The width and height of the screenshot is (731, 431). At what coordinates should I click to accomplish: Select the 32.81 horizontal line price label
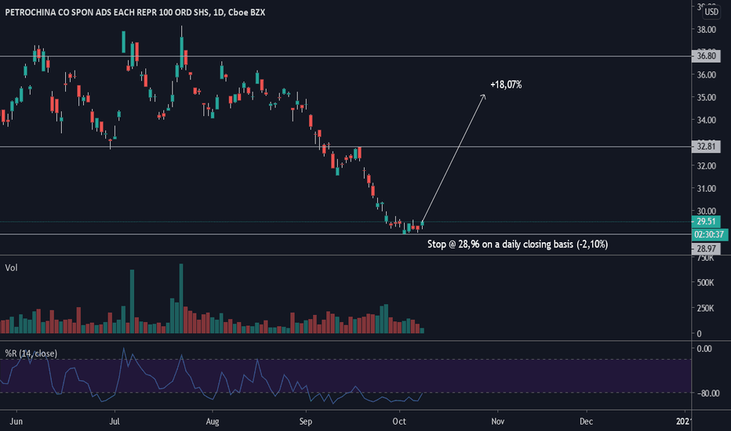706,147
